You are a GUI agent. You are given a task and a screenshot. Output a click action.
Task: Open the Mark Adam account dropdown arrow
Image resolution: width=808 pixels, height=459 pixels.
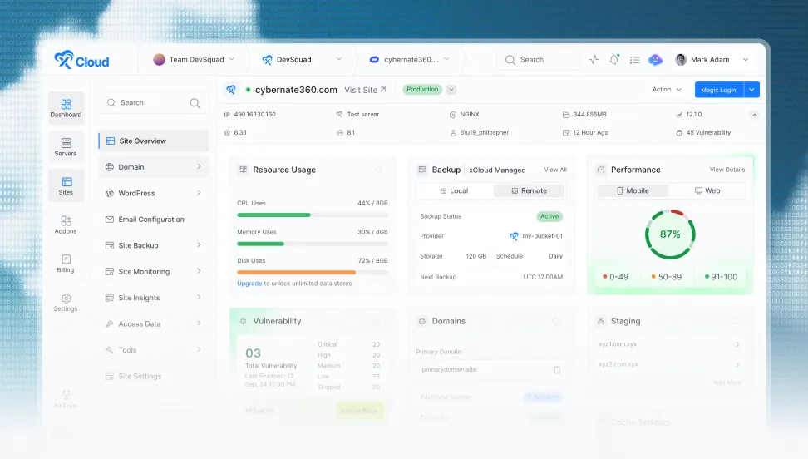point(746,59)
